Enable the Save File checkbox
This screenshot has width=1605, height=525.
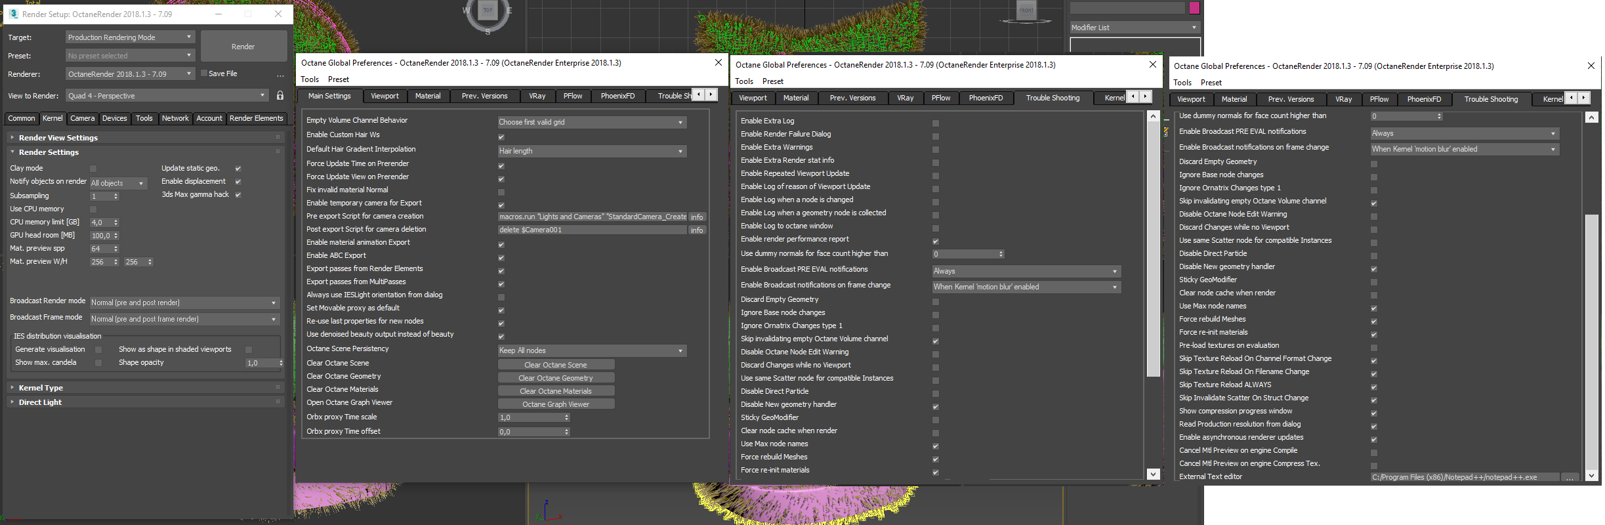point(204,73)
